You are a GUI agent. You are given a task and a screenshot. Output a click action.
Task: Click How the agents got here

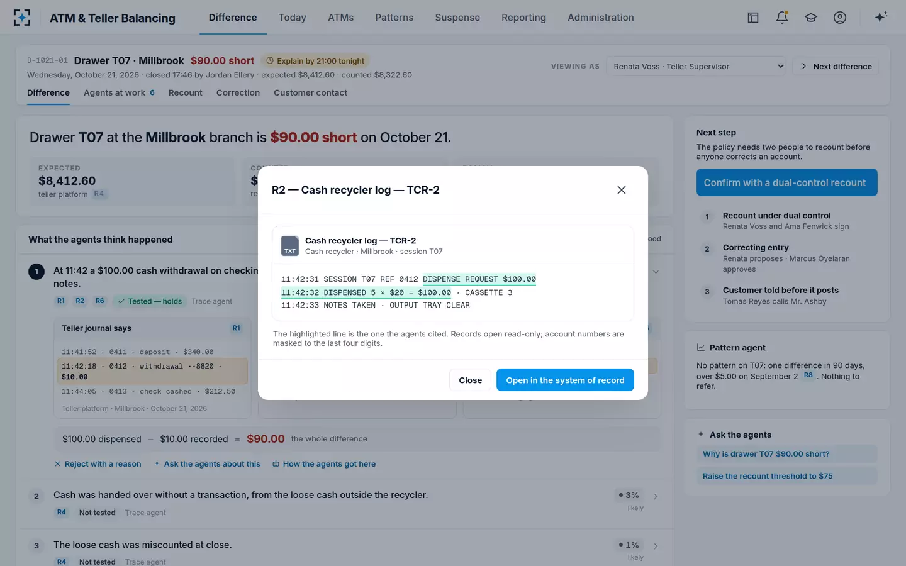click(x=324, y=464)
